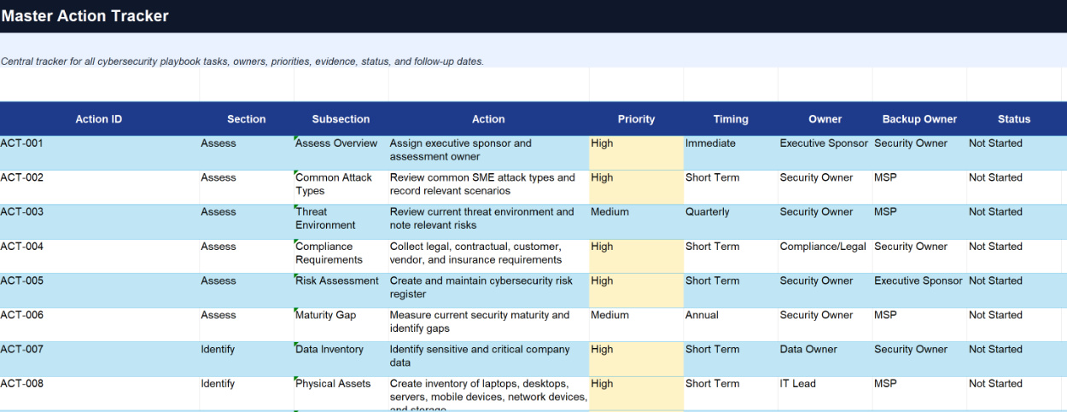Image resolution: width=1067 pixels, height=412 pixels.
Task: Select the MSP backup owner for ACT-008
Action: [x=919, y=393]
